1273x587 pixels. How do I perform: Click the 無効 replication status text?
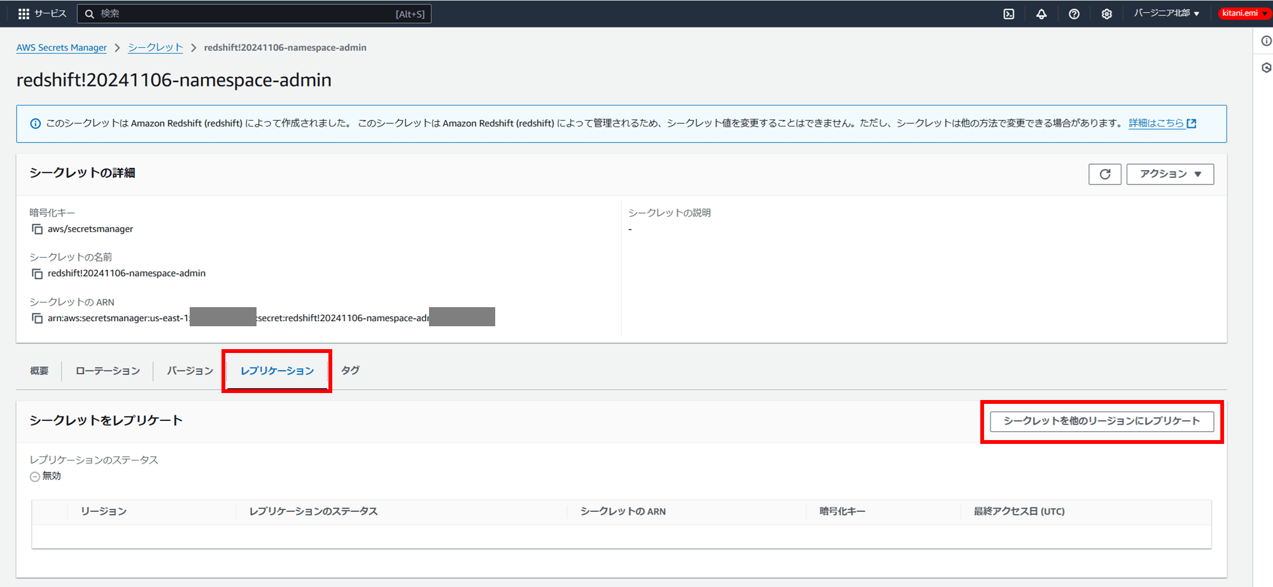coord(52,476)
